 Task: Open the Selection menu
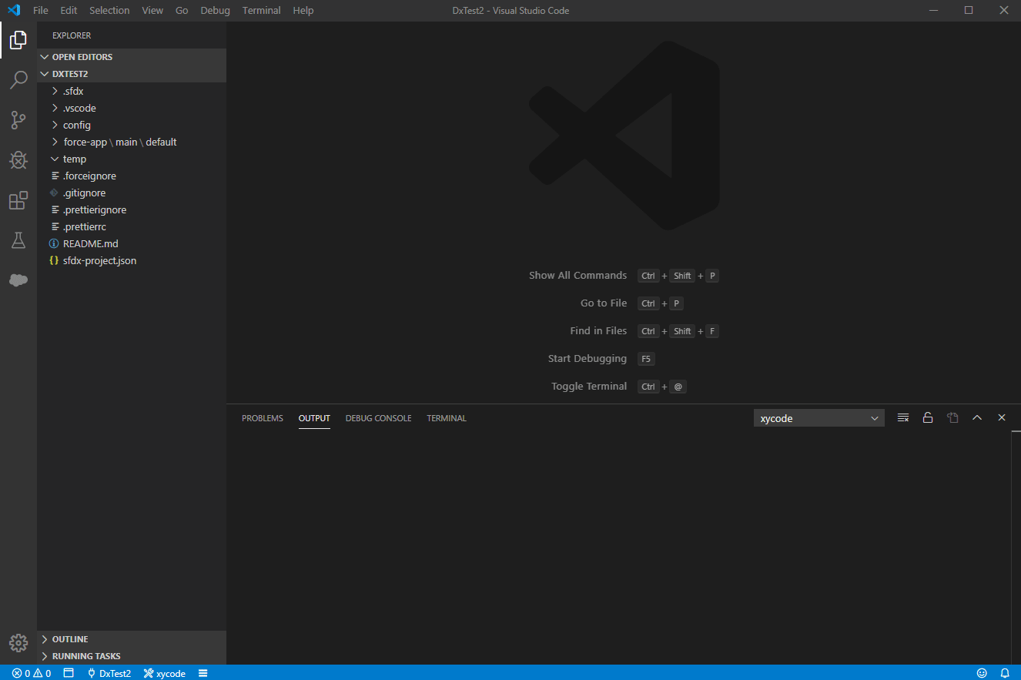click(109, 11)
